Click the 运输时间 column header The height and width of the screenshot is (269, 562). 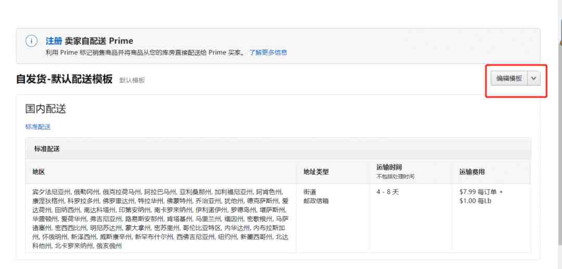pyautogui.click(x=389, y=167)
